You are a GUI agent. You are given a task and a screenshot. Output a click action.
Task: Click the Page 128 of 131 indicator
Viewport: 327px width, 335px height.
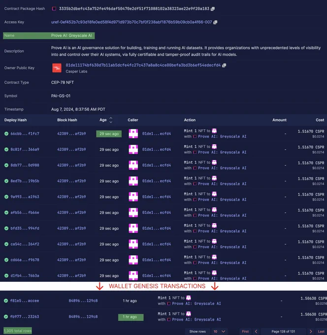[283, 332]
